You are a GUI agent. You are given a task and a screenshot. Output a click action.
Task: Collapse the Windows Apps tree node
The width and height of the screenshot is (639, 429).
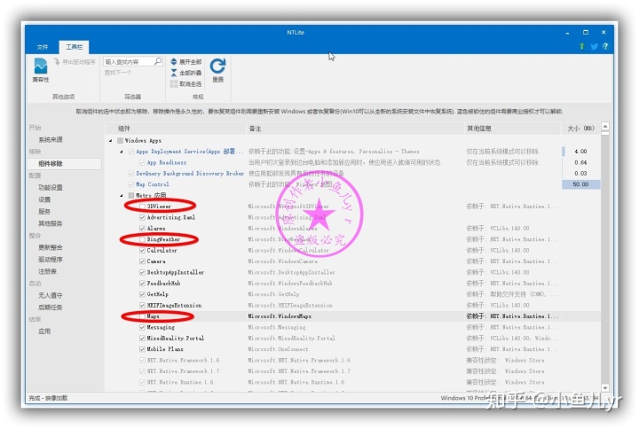coord(111,141)
